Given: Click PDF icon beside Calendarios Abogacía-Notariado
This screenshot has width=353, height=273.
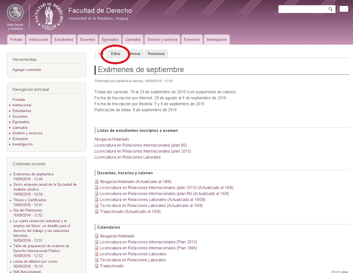Looking at the screenshot, I should (x=97, y=236).
